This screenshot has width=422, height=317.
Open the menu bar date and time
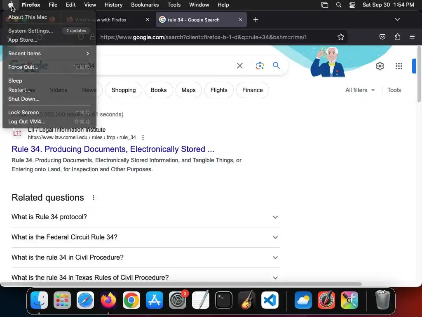click(388, 5)
